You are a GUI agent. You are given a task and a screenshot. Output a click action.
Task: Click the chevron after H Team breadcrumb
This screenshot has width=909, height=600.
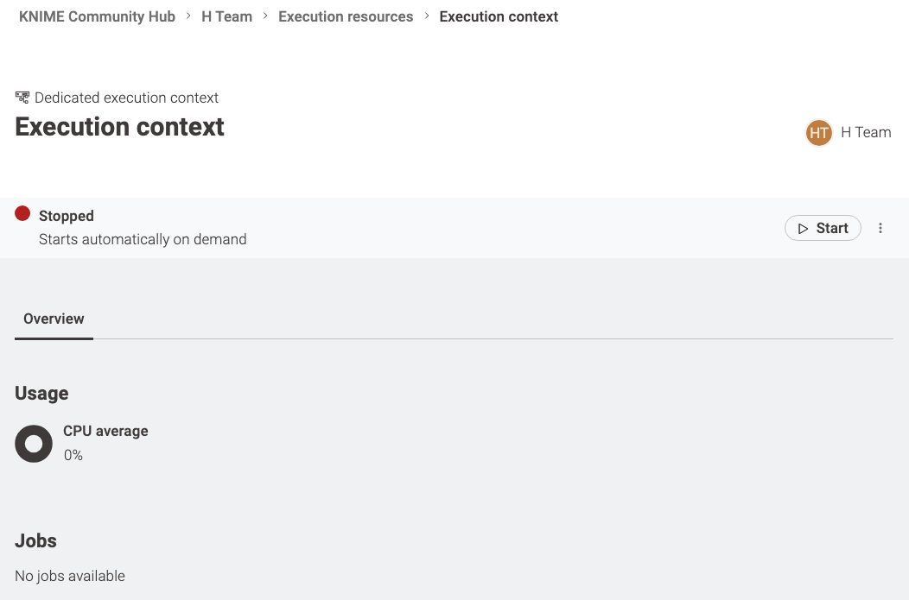tap(265, 16)
